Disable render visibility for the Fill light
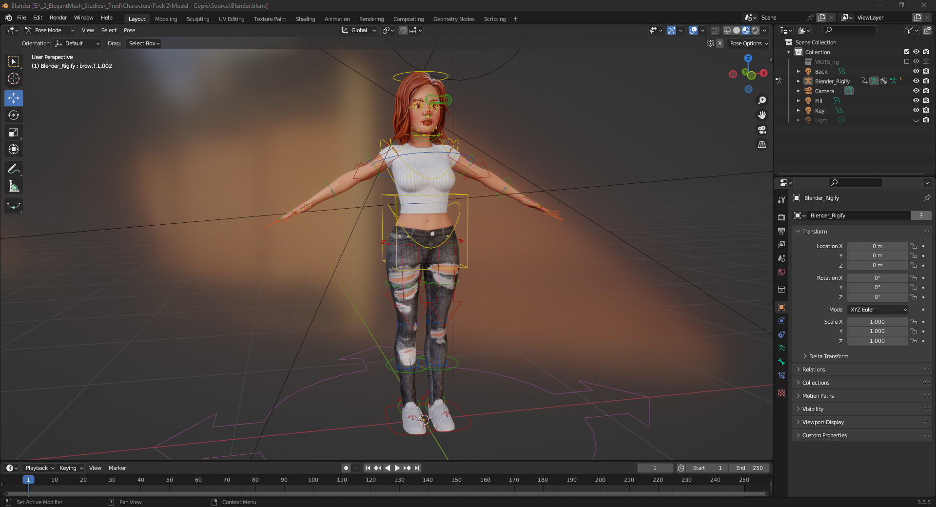Image resolution: width=936 pixels, height=507 pixels. 926,100
